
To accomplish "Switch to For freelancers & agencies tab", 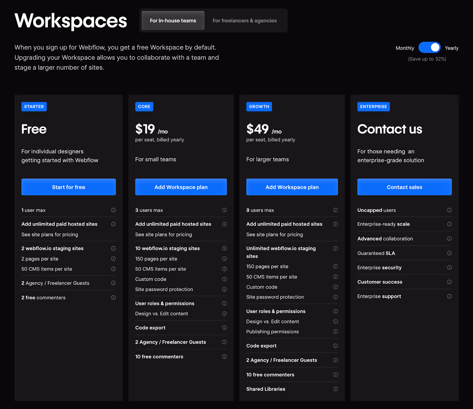I will coord(244,21).
